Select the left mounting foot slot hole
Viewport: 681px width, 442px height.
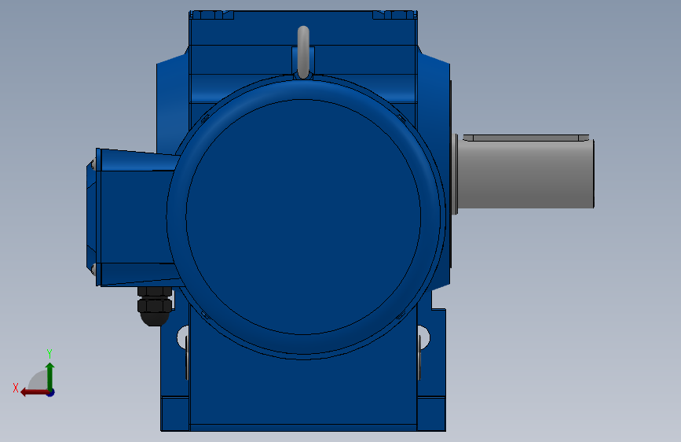tap(183, 337)
